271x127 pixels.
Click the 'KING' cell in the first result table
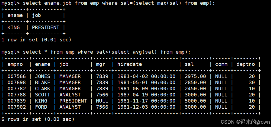coord(14,28)
